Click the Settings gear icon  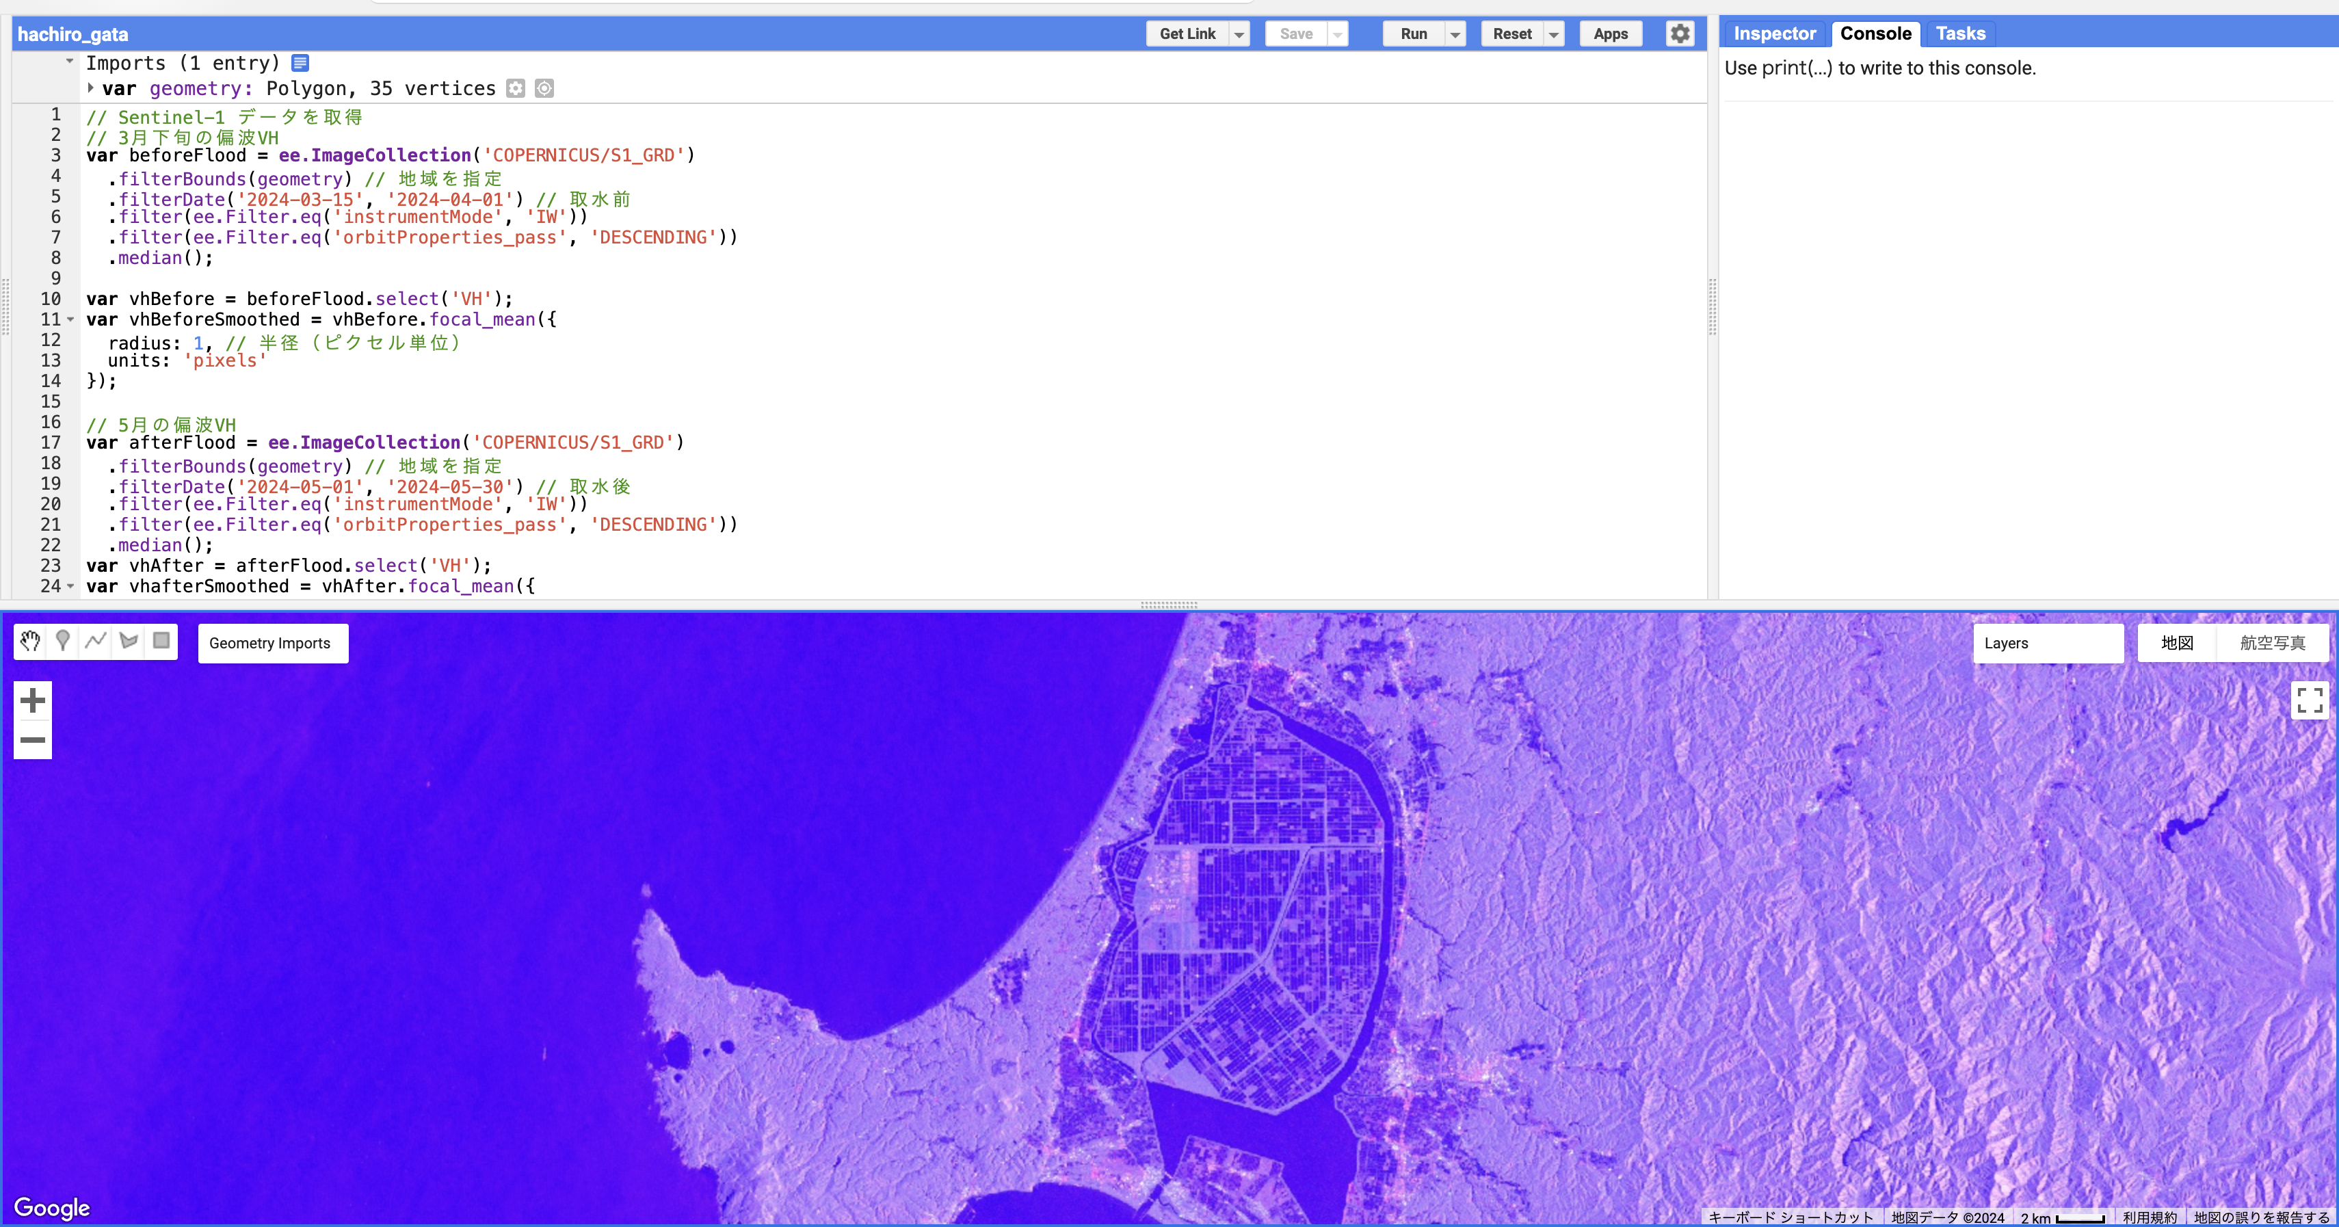point(1680,33)
